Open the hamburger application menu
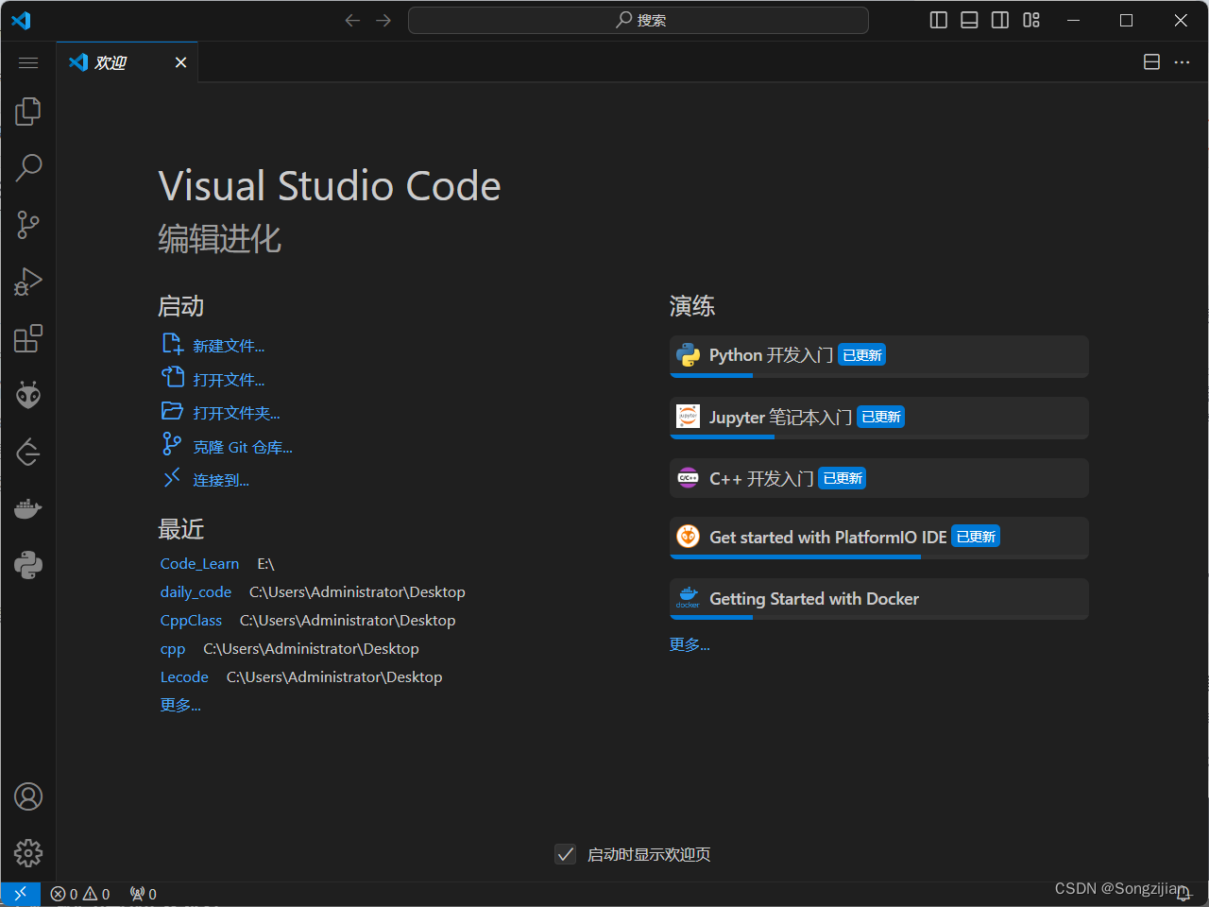The image size is (1209, 907). [28, 62]
